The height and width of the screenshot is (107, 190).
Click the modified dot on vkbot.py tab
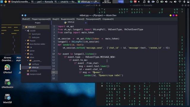click(86, 23)
